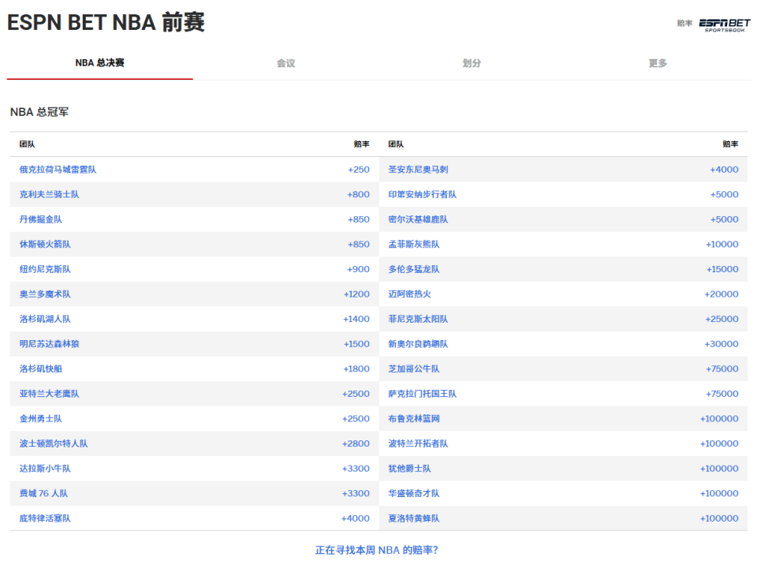The image size is (757, 565).
Task: Open the 布鲁克林篮网 team link
Action: click(x=414, y=418)
